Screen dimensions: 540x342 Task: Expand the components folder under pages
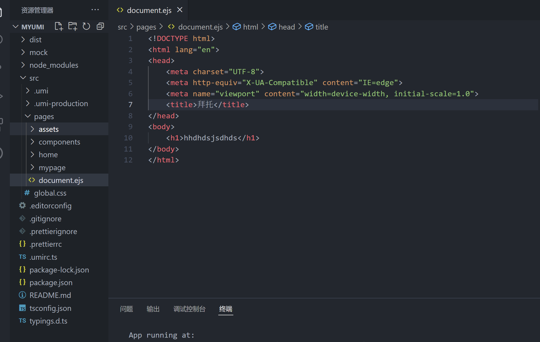pyautogui.click(x=59, y=142)
